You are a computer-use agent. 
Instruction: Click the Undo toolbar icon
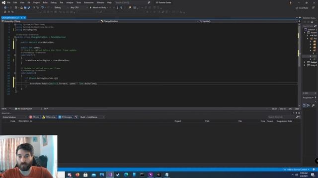click(x=42, y=8)
